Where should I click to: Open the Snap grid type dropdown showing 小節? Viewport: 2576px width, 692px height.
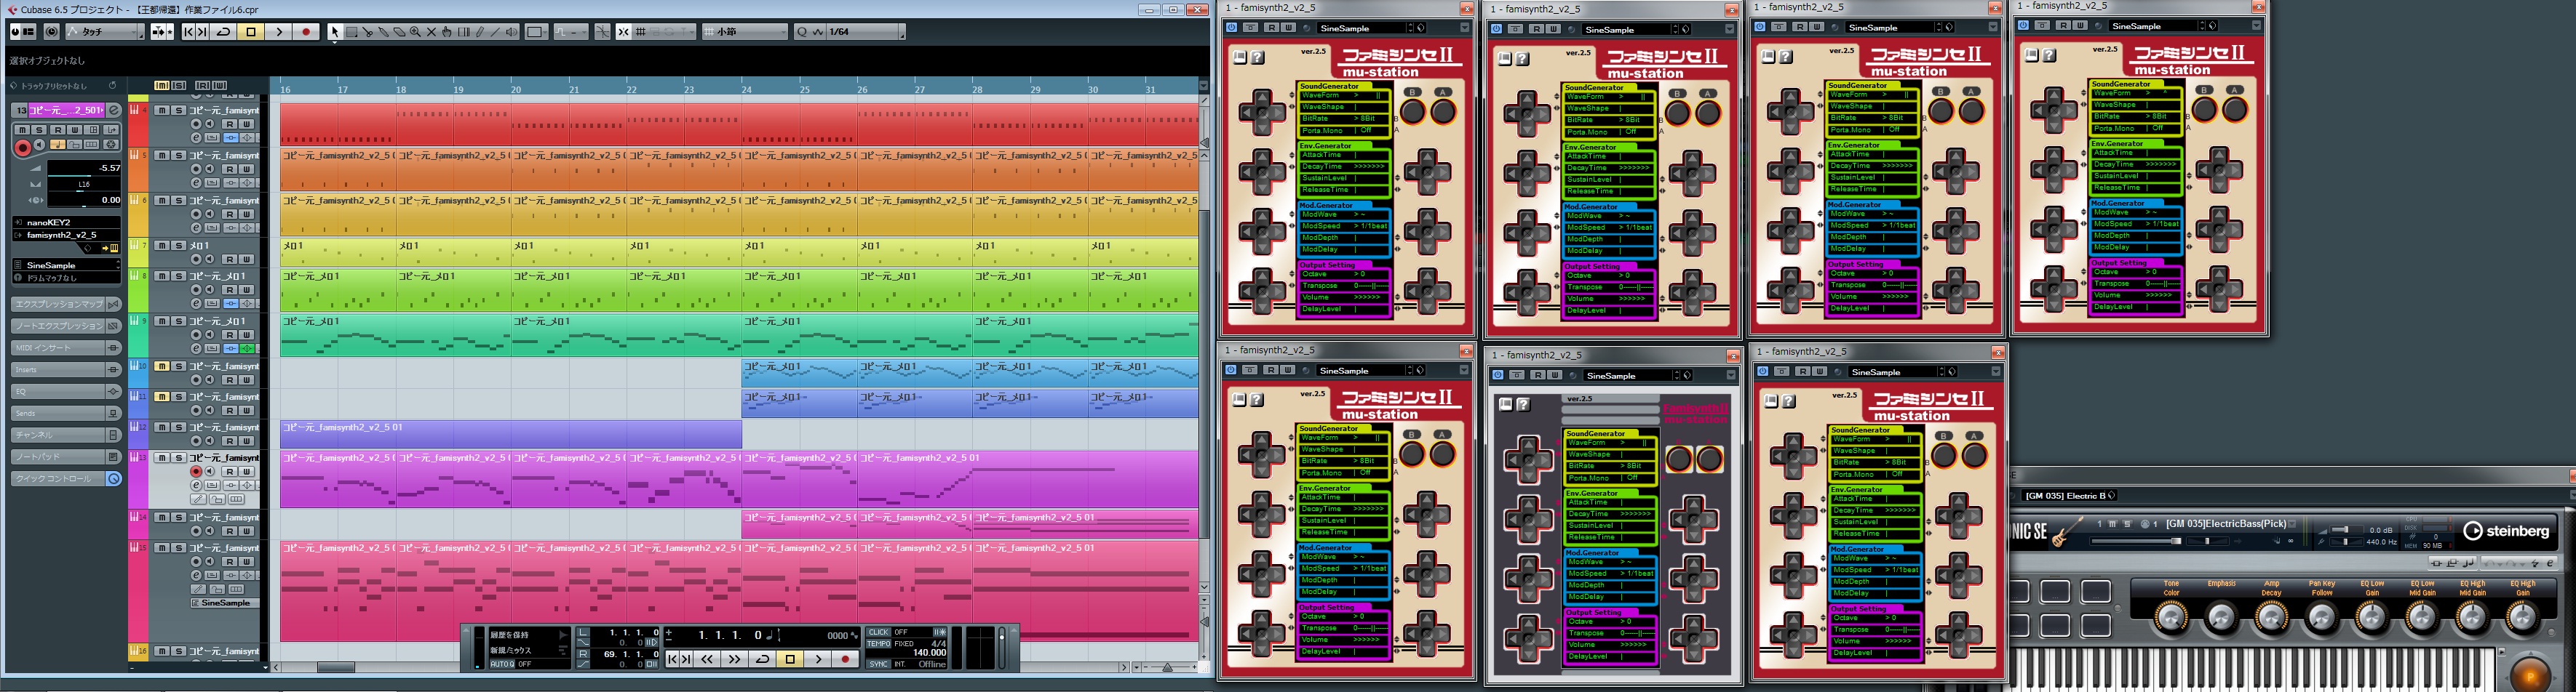point(745,32)
